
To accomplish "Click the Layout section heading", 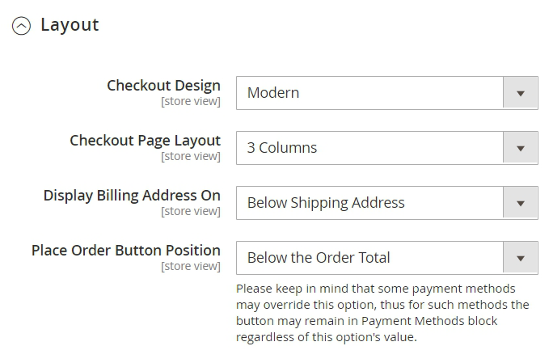I will (x=70, y=25).
